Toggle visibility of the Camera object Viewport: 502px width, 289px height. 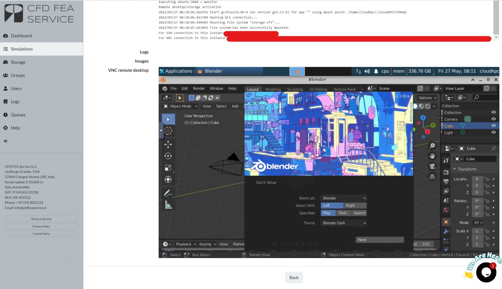coord(494,119)
